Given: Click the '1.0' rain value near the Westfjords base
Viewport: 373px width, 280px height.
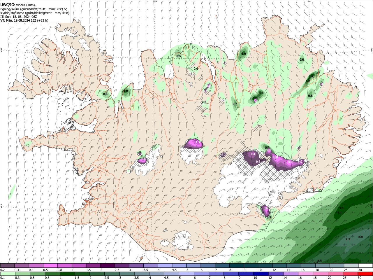Looking at the screenshot, I should (126, 91).
